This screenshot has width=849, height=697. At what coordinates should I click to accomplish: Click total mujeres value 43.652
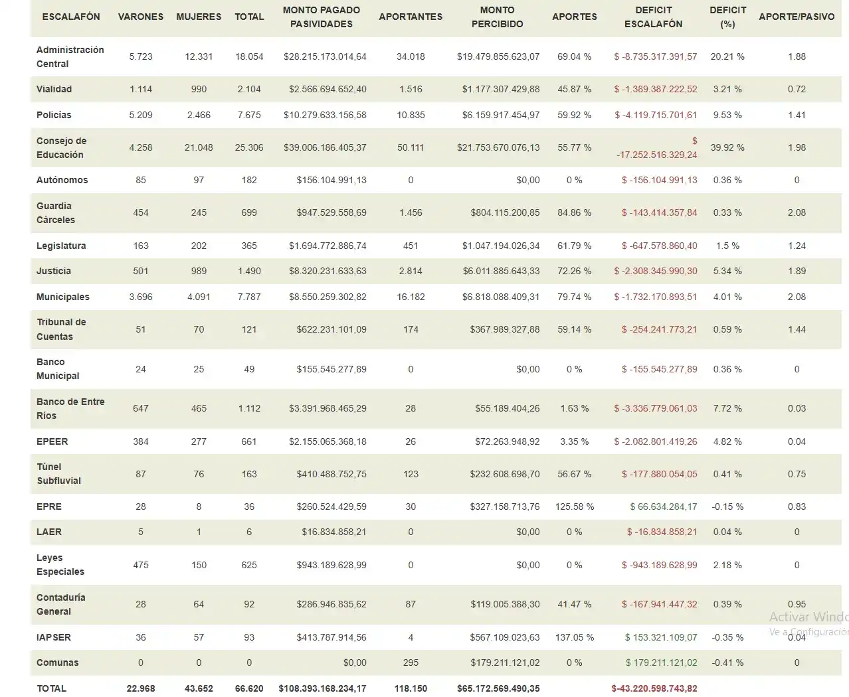(x=199, y=688)
